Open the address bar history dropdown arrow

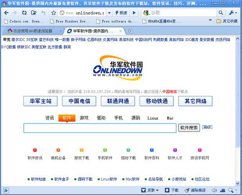pyautogui.click(x=109, y=13)
